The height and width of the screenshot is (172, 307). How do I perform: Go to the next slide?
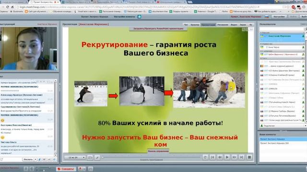pos(234,157)
